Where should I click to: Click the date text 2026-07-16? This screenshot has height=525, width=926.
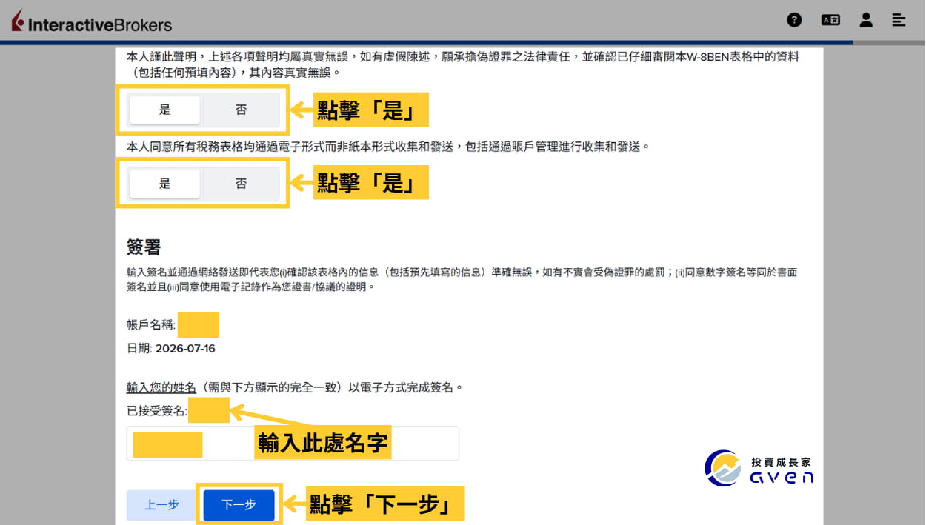(185, 348)
